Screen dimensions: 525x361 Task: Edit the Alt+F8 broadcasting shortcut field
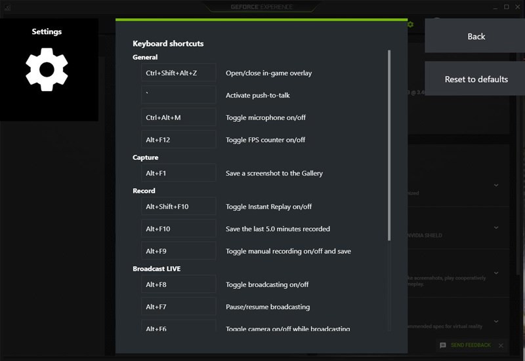[178, 284]
